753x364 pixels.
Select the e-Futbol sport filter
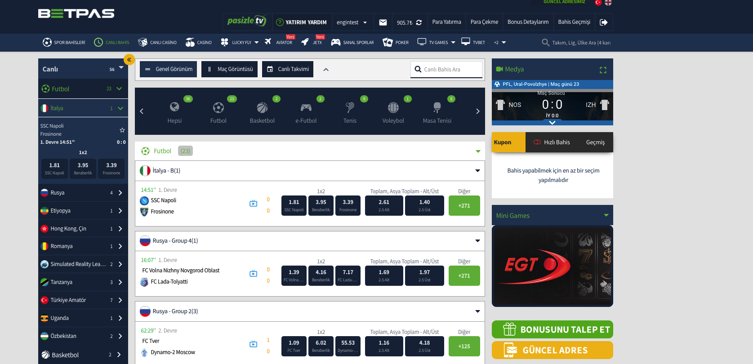306,112
